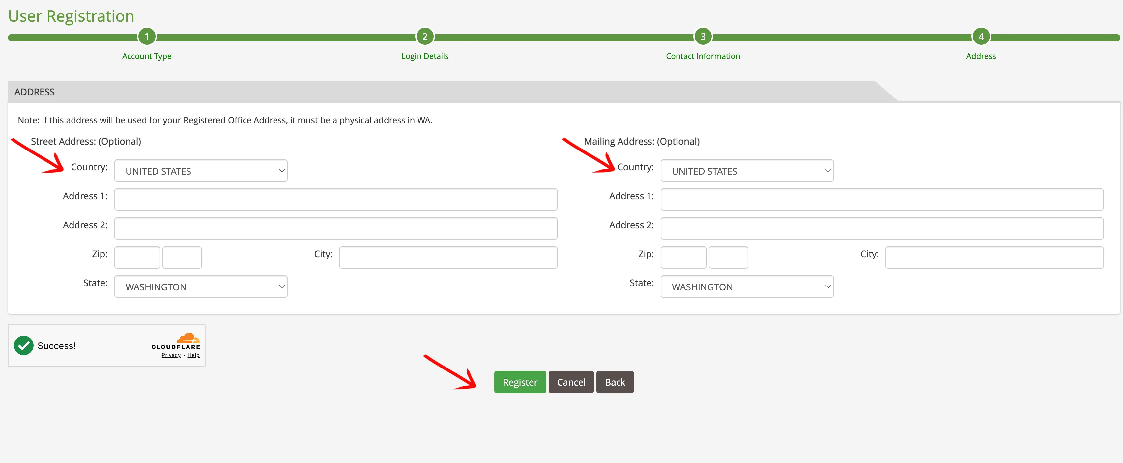Focus Mailing Address 2 field
1123x463 pixels.
(x=882, y=229)
